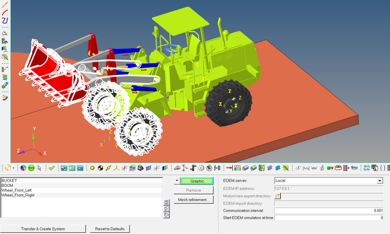Select the yellow Points entity icon
The height and width of the screenshot is (234, 390).
(x=92, y=168)
